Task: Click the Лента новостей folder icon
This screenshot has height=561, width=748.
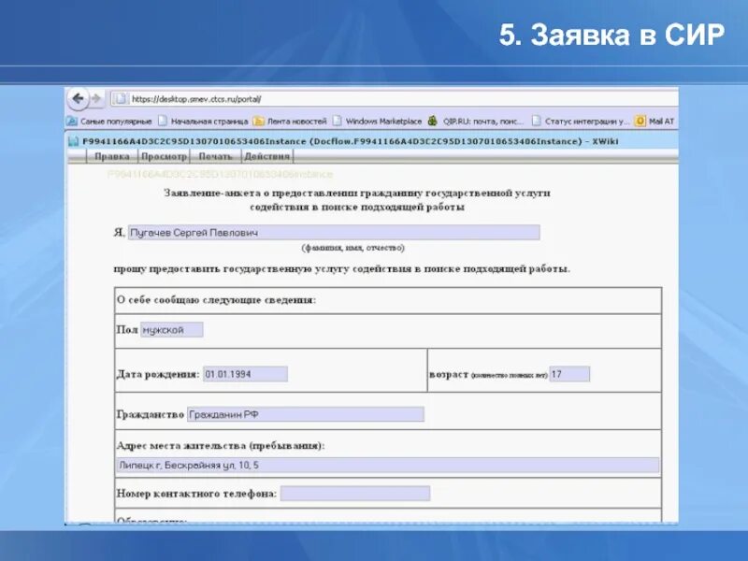Action: 259,122
